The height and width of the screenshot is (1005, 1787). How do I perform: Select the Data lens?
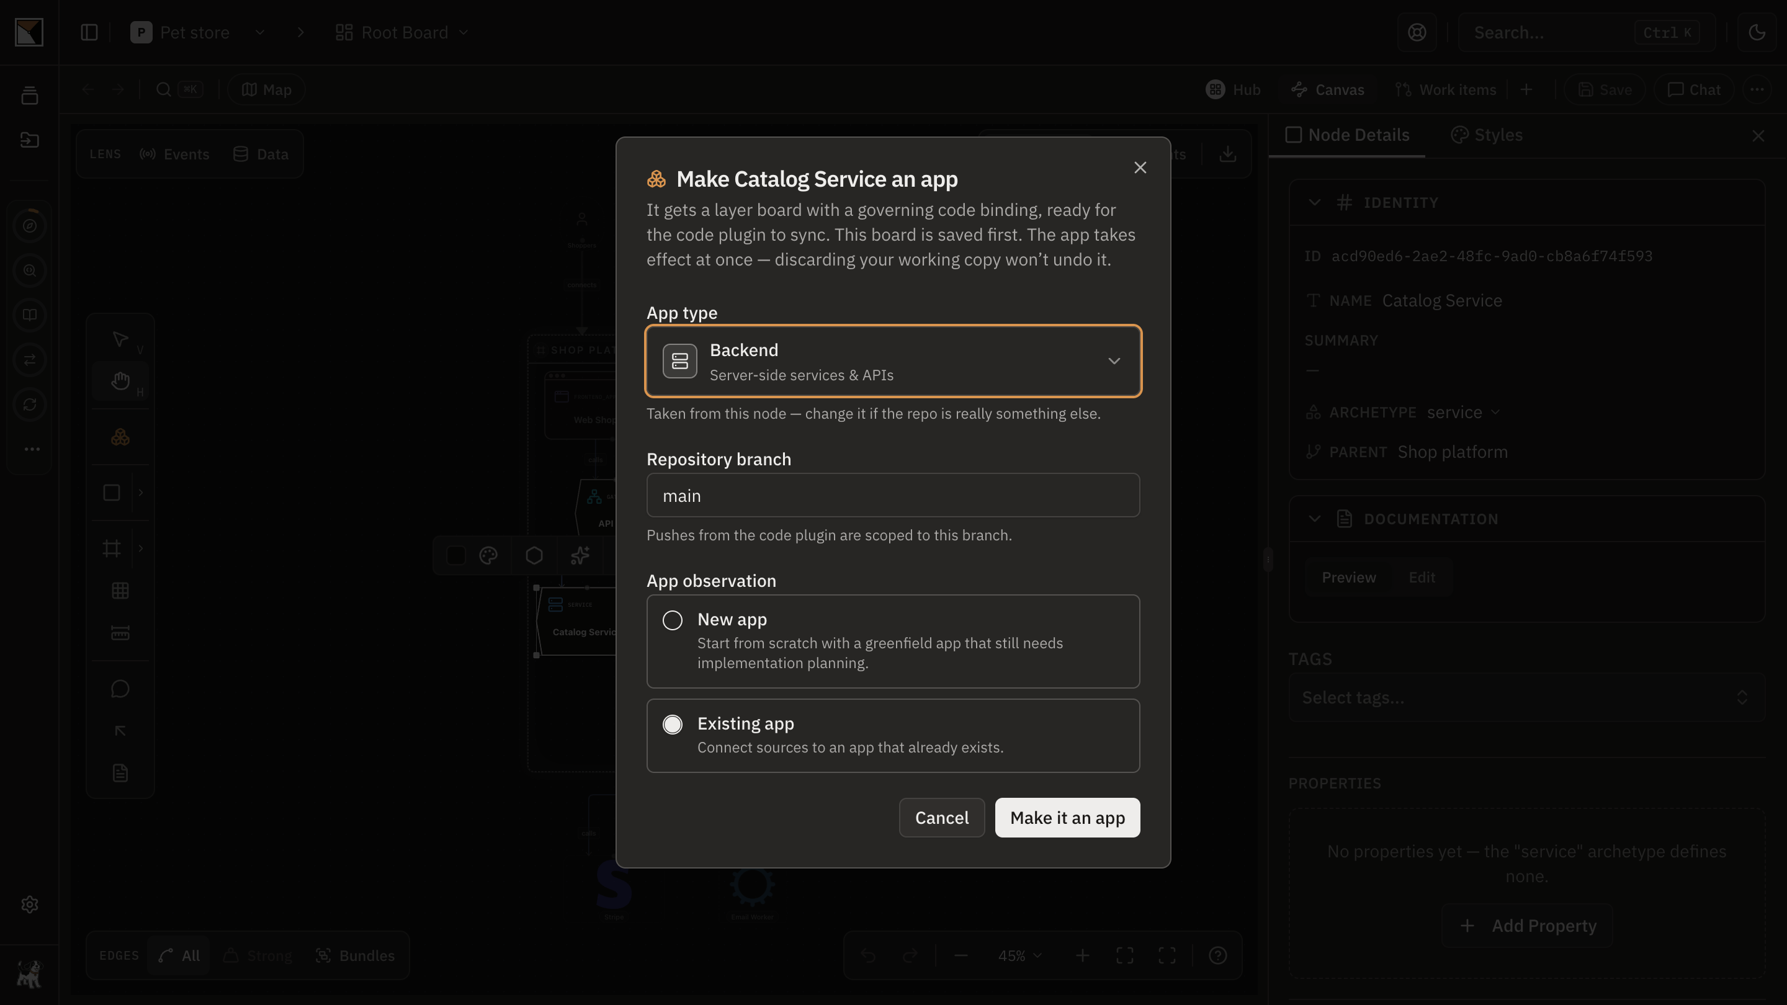(261, 154)
